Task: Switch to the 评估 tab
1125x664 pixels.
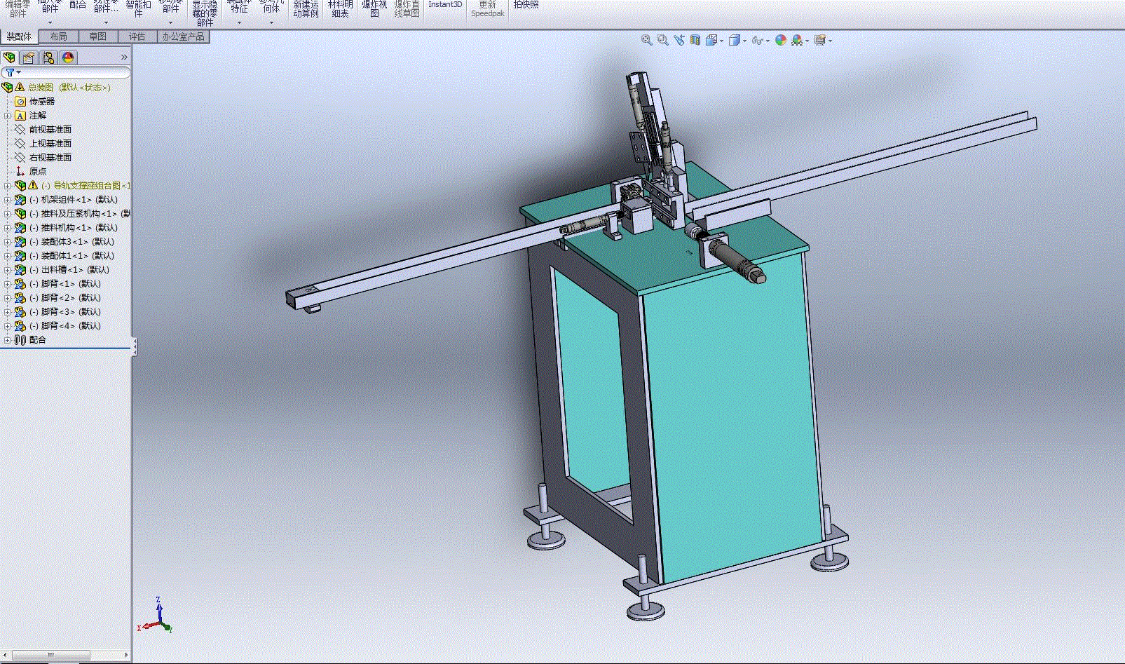Action: pyautogui.click(x=137, y=36)
